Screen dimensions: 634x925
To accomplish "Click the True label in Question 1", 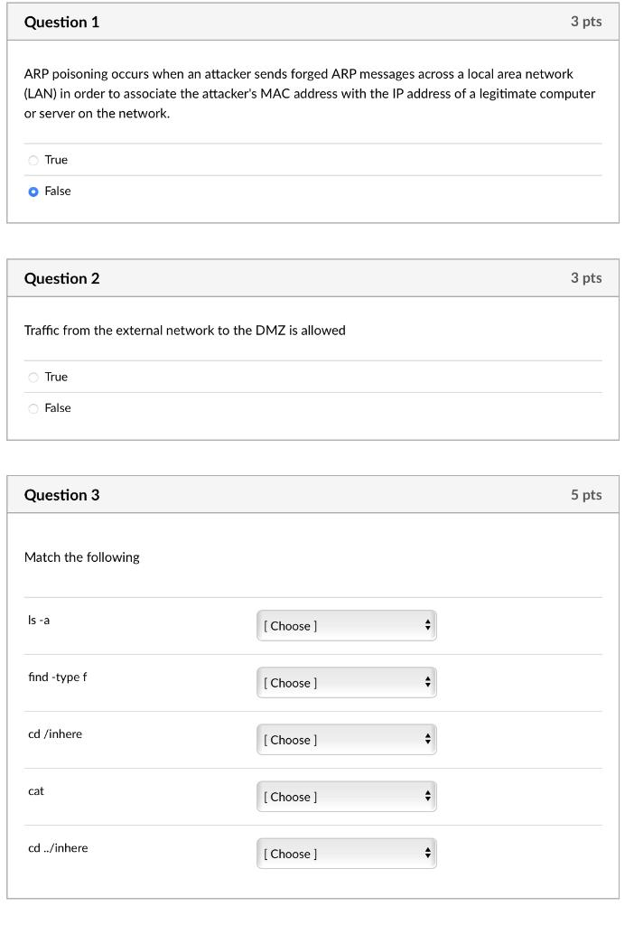I will pos(56,160).
